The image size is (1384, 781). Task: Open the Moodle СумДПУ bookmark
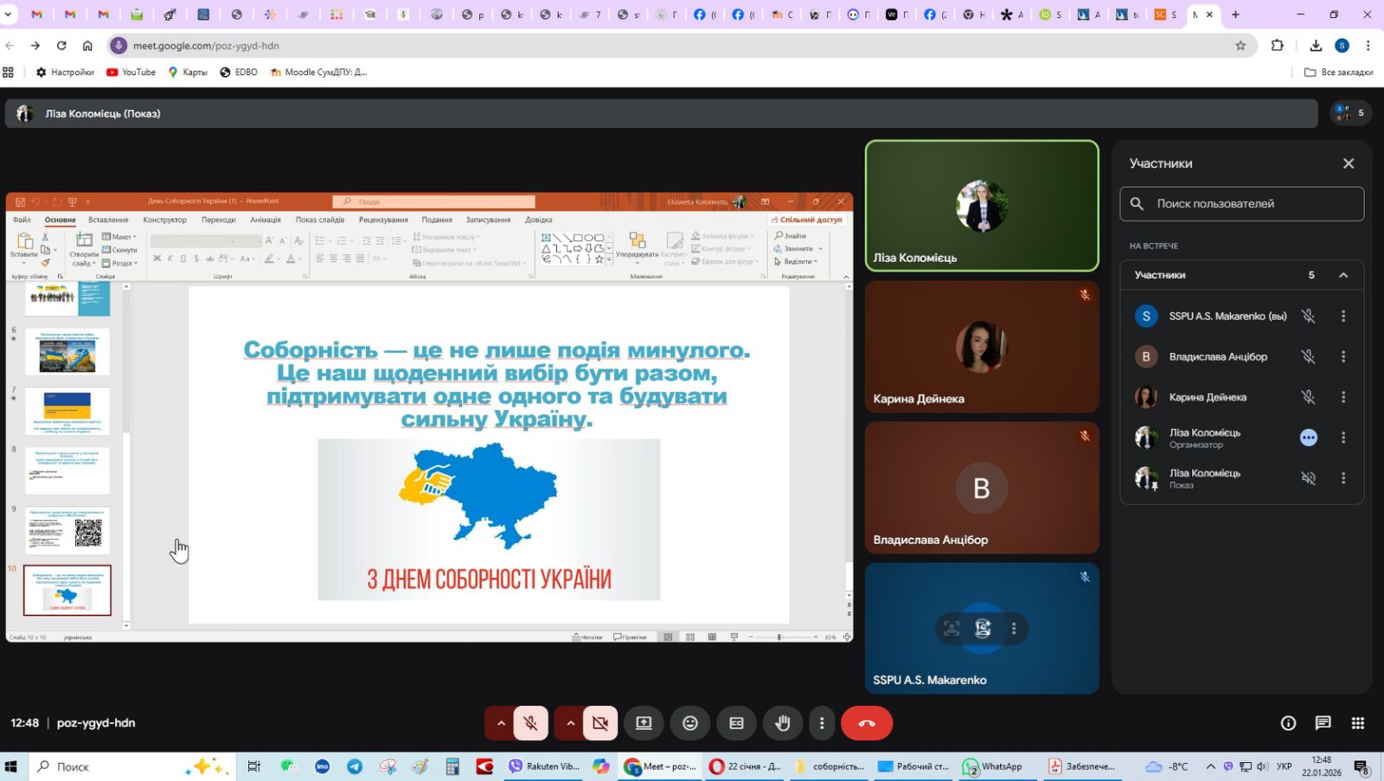[x=319, y=73]
